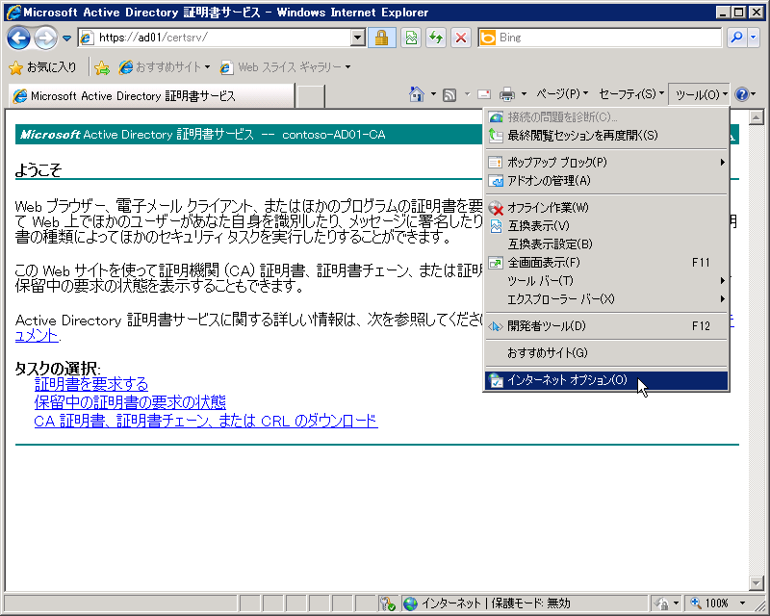770x616 pixels.
Task: Open search provider dropdown arrow
Action: tap(754, 38)
